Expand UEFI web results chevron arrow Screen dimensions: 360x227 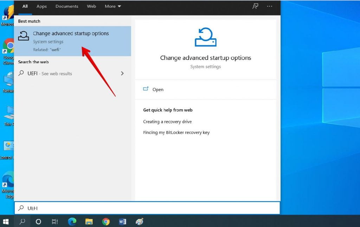click(122, 73)
